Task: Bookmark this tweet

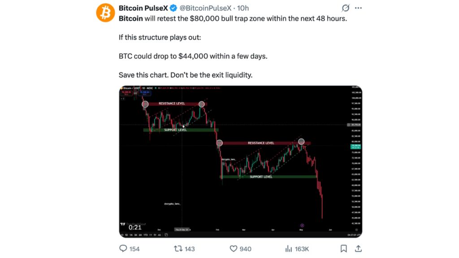Action: point(344,249)
